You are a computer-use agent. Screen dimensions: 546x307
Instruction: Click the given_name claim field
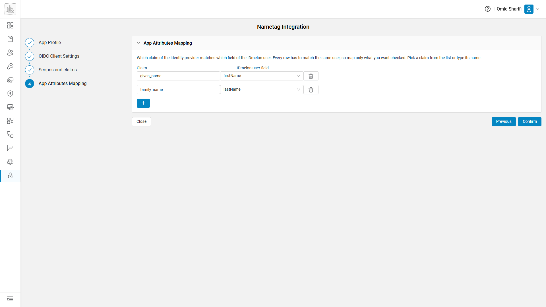(178, 76)
